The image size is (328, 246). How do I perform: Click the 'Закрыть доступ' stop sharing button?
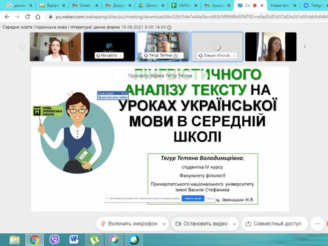coord(193,198)
